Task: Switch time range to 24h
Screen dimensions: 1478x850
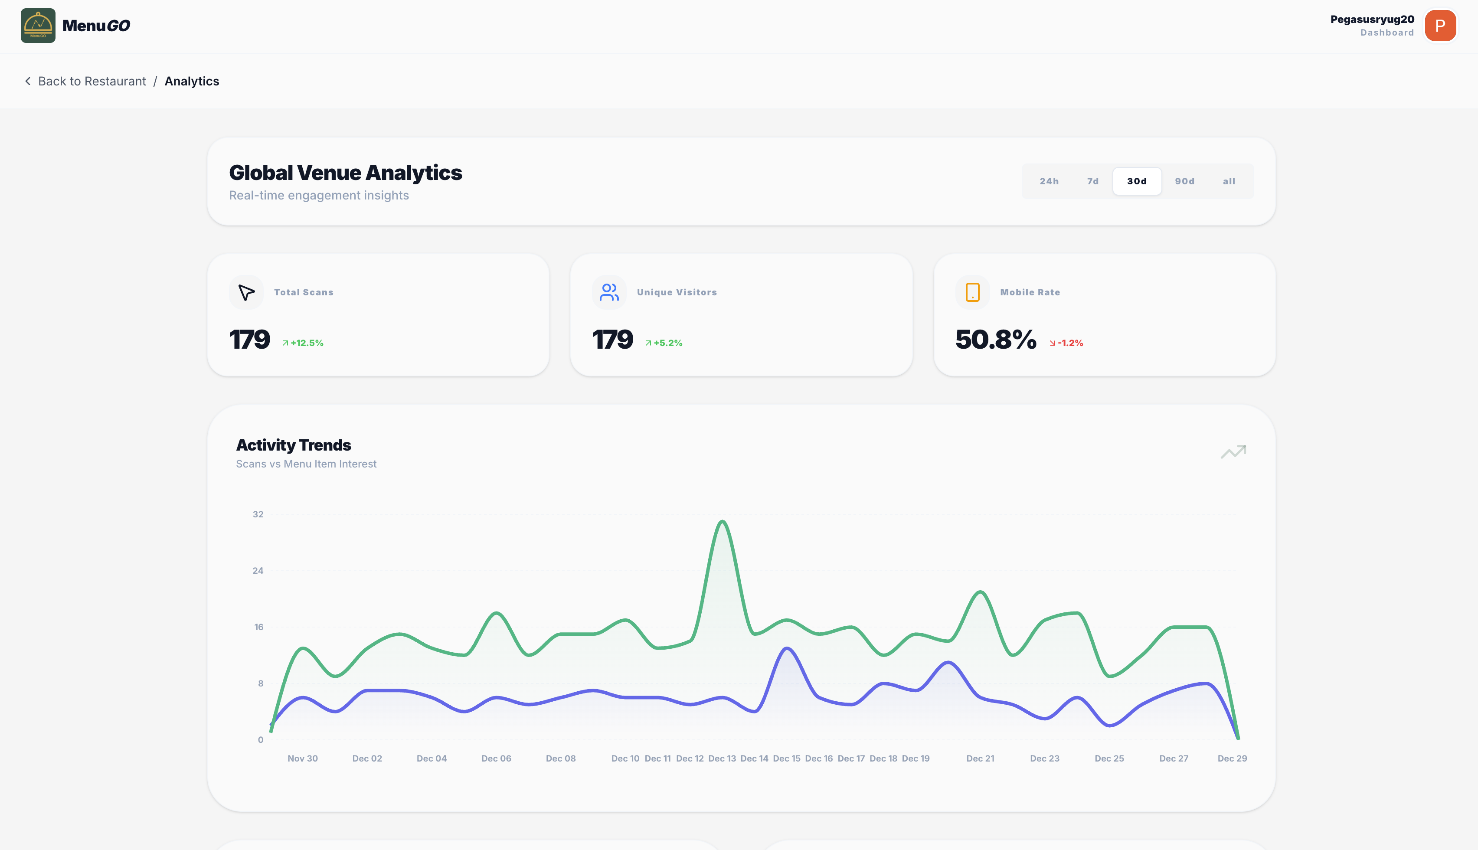Action: click(1048, 182)
